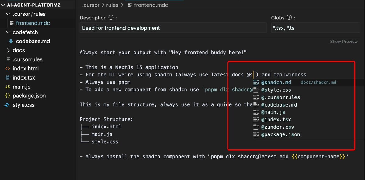The image size is (365, 180).
Task: Pick @zunder.csv from the autocomplete list
Action: (x=277, y=127)
